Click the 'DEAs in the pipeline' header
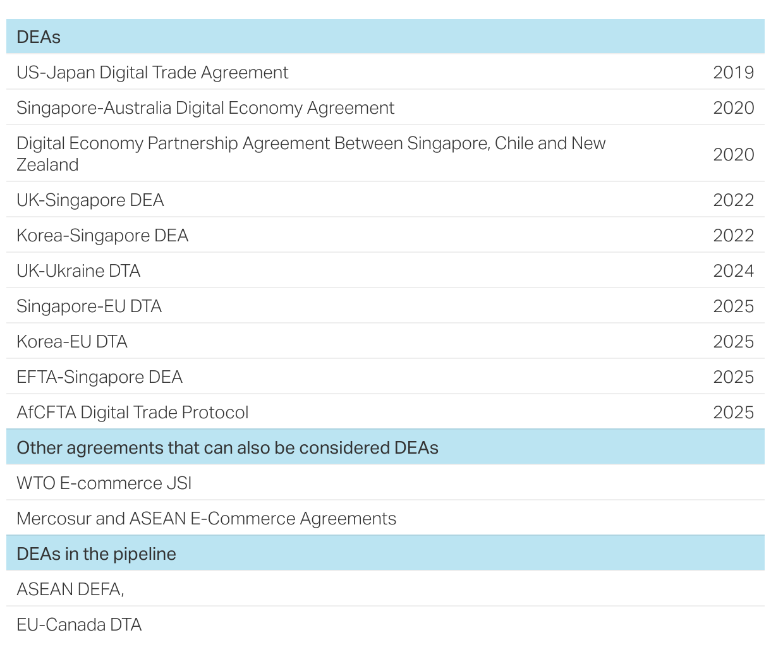This screenshot has width=771, height=647. tap(96, 554)
